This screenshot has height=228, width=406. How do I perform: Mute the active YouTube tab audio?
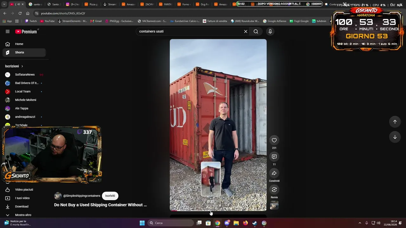click(x=18, y=4)
